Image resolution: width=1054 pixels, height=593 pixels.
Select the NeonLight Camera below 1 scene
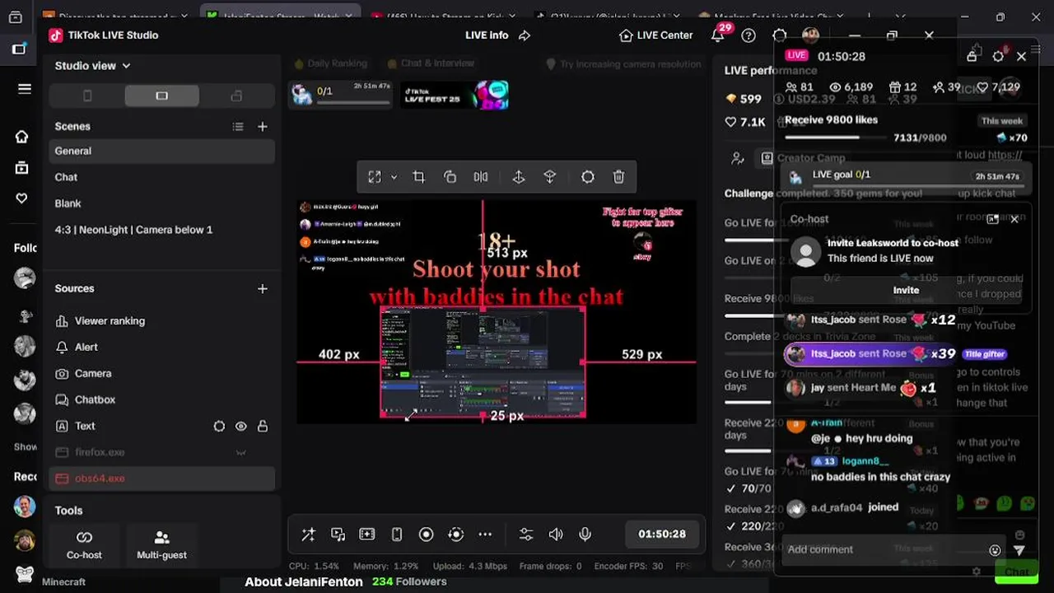coord(161,230)
